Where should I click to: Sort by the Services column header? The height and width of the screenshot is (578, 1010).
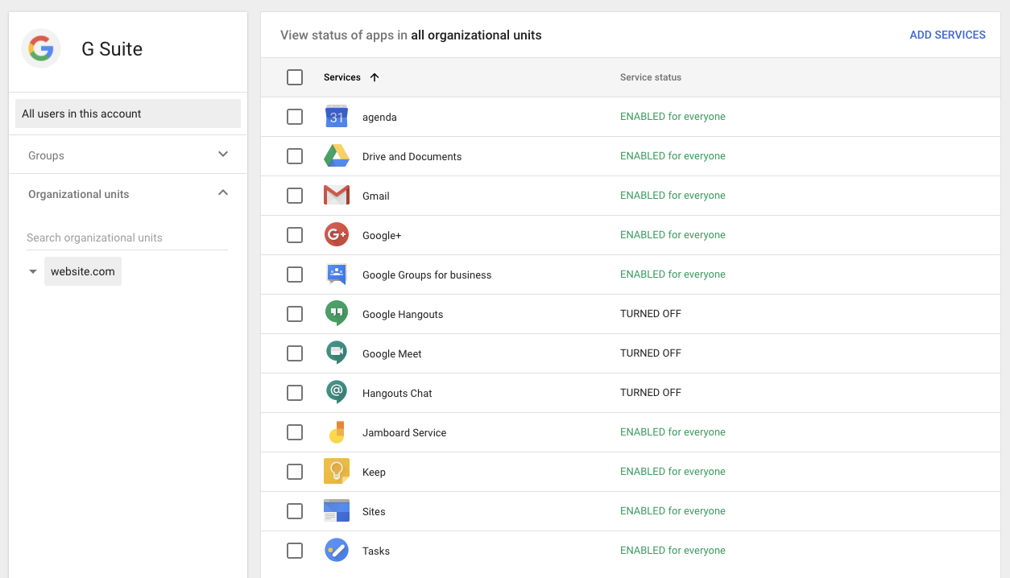tap(342, 77)
